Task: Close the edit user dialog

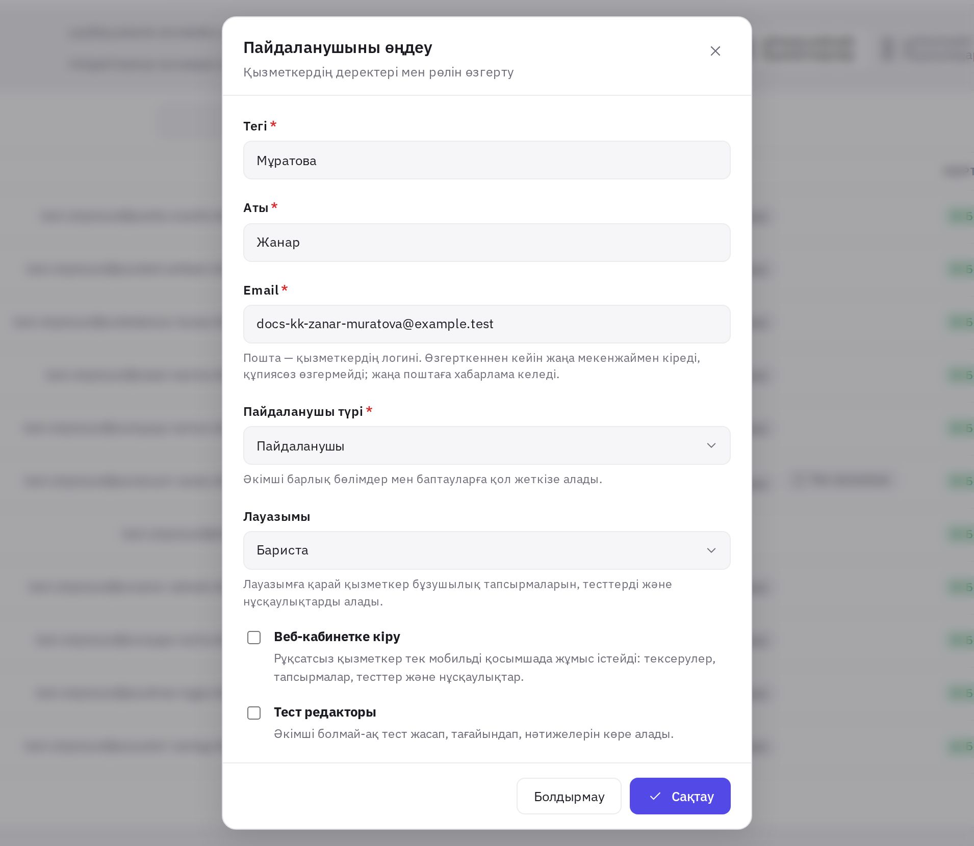Action: point(715,51)
